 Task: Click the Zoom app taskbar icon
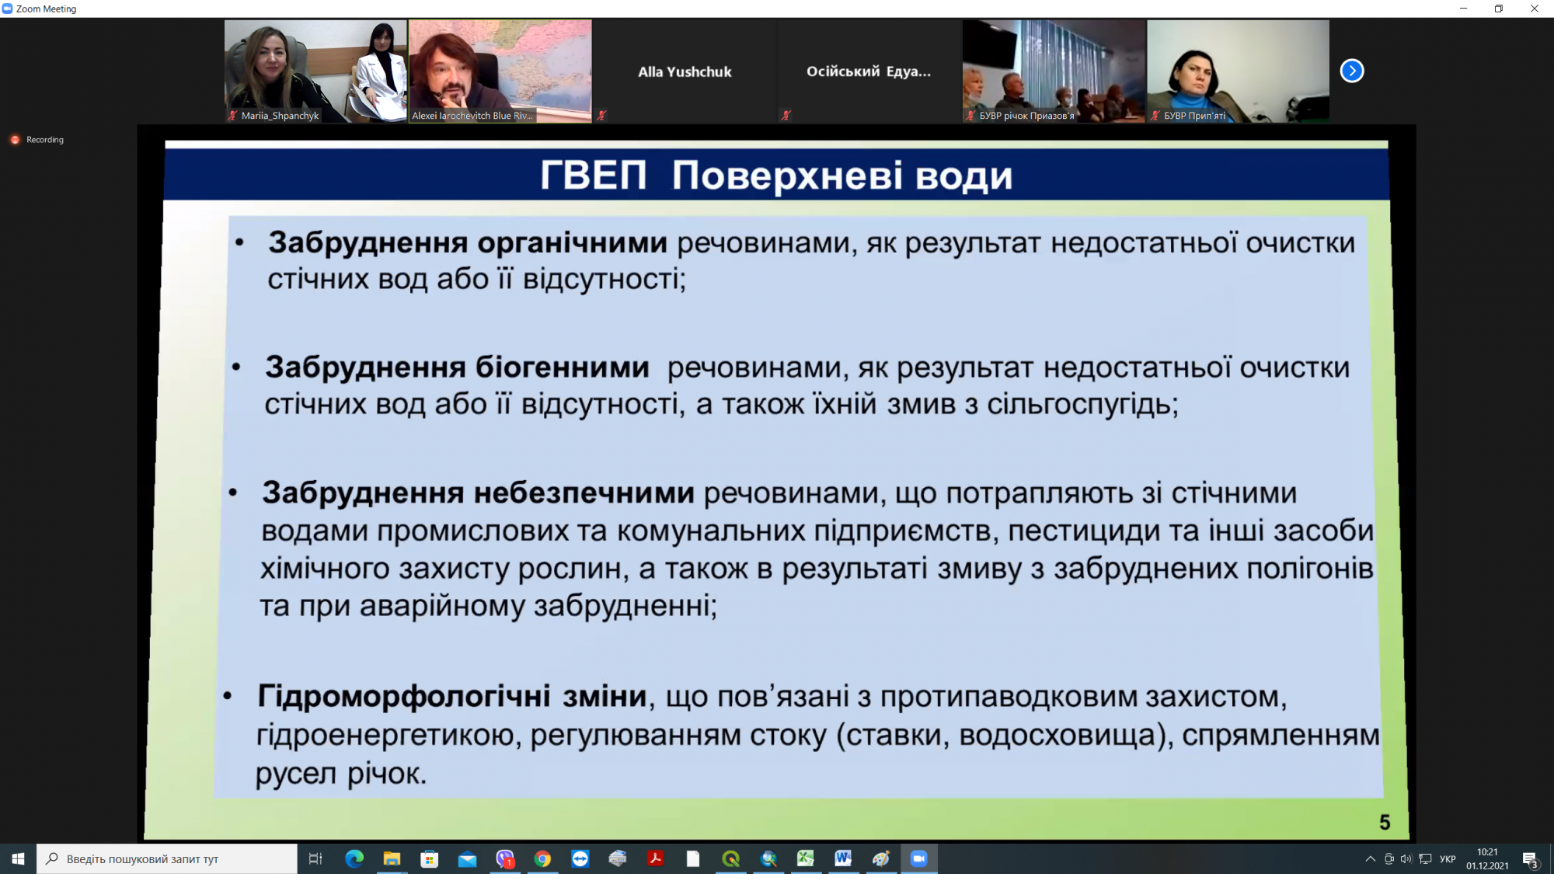point(918,858)
